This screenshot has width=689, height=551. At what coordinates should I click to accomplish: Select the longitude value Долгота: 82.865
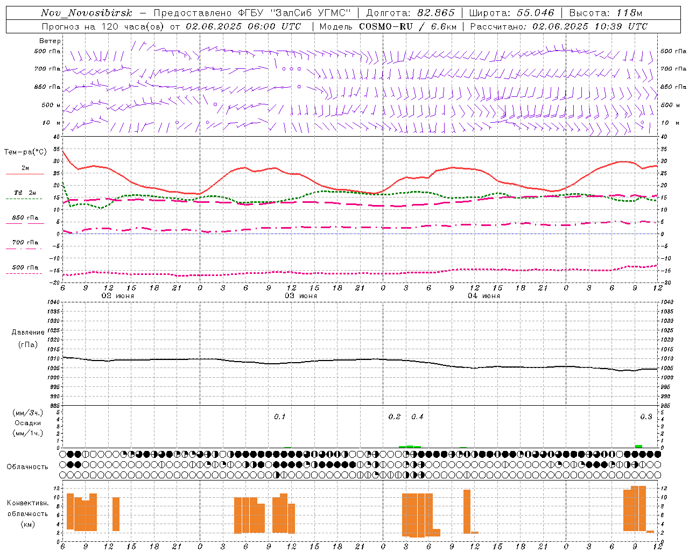[410, 13]
